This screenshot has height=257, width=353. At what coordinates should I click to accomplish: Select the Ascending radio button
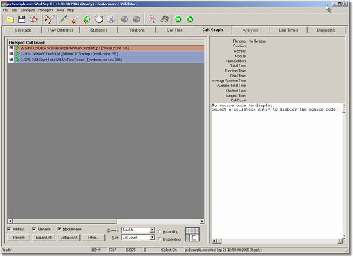(160, 231)
